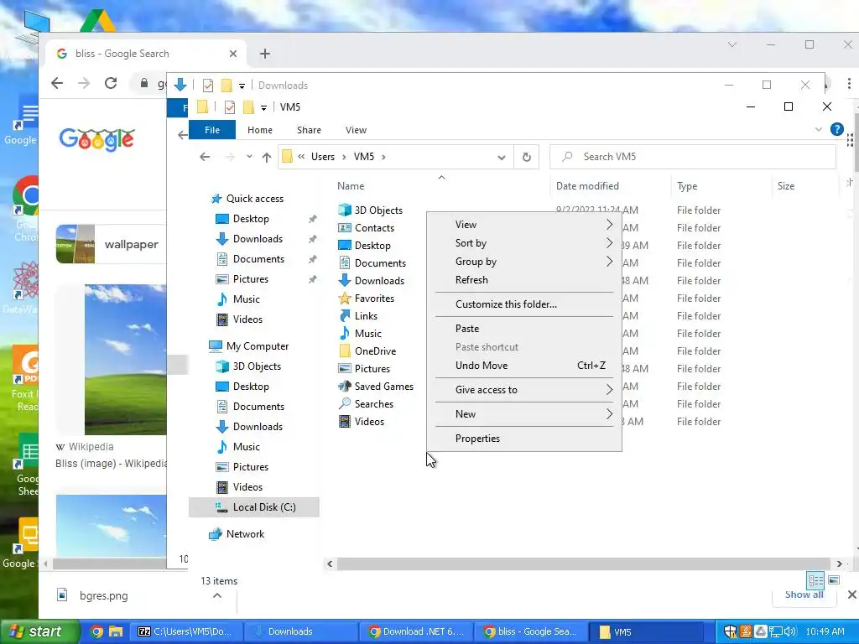Viewport: 859px width, 644px height.
Task: Select the Favorites star folder icon
Action: pyautogui.click(x=345, y=299)
